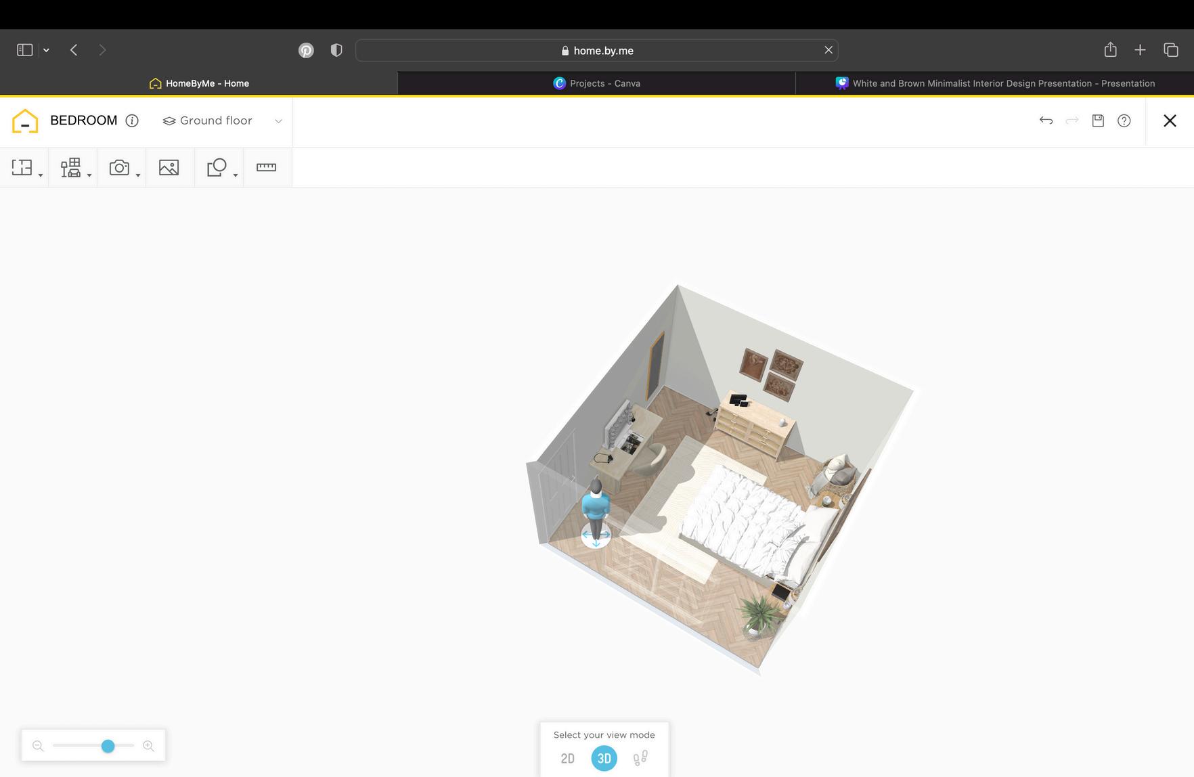Open the Safari tab groups dropdown

[x=46, y=50]
